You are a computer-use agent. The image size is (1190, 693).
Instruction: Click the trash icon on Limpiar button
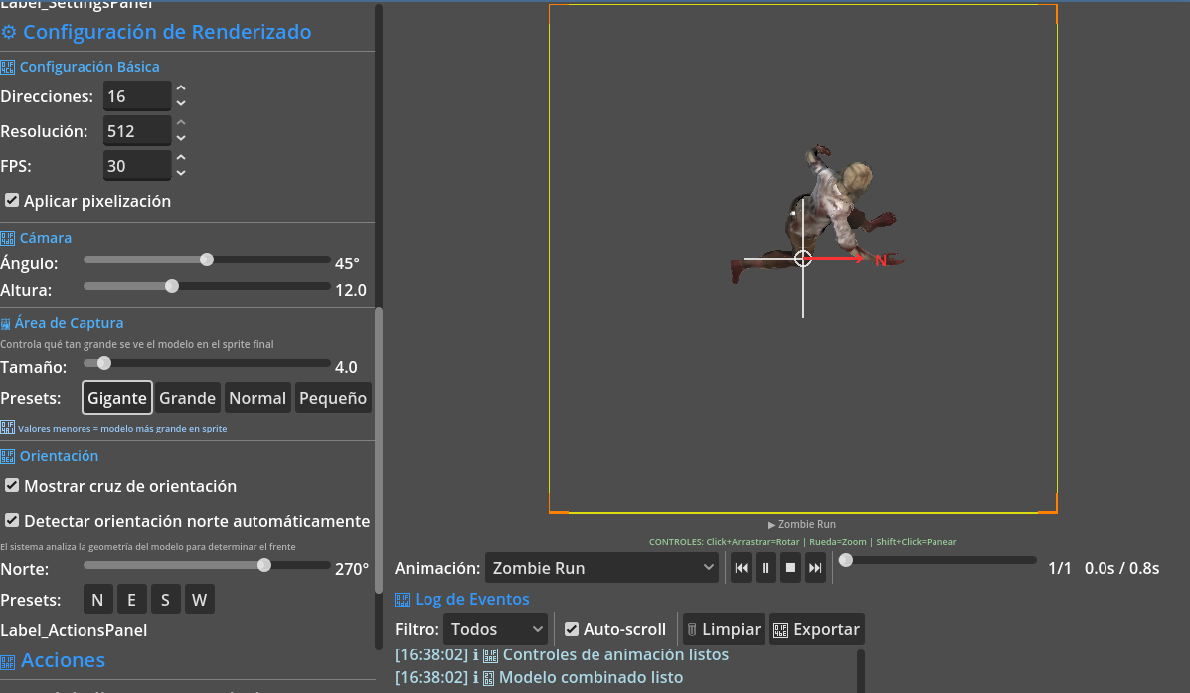coord(691,630)
